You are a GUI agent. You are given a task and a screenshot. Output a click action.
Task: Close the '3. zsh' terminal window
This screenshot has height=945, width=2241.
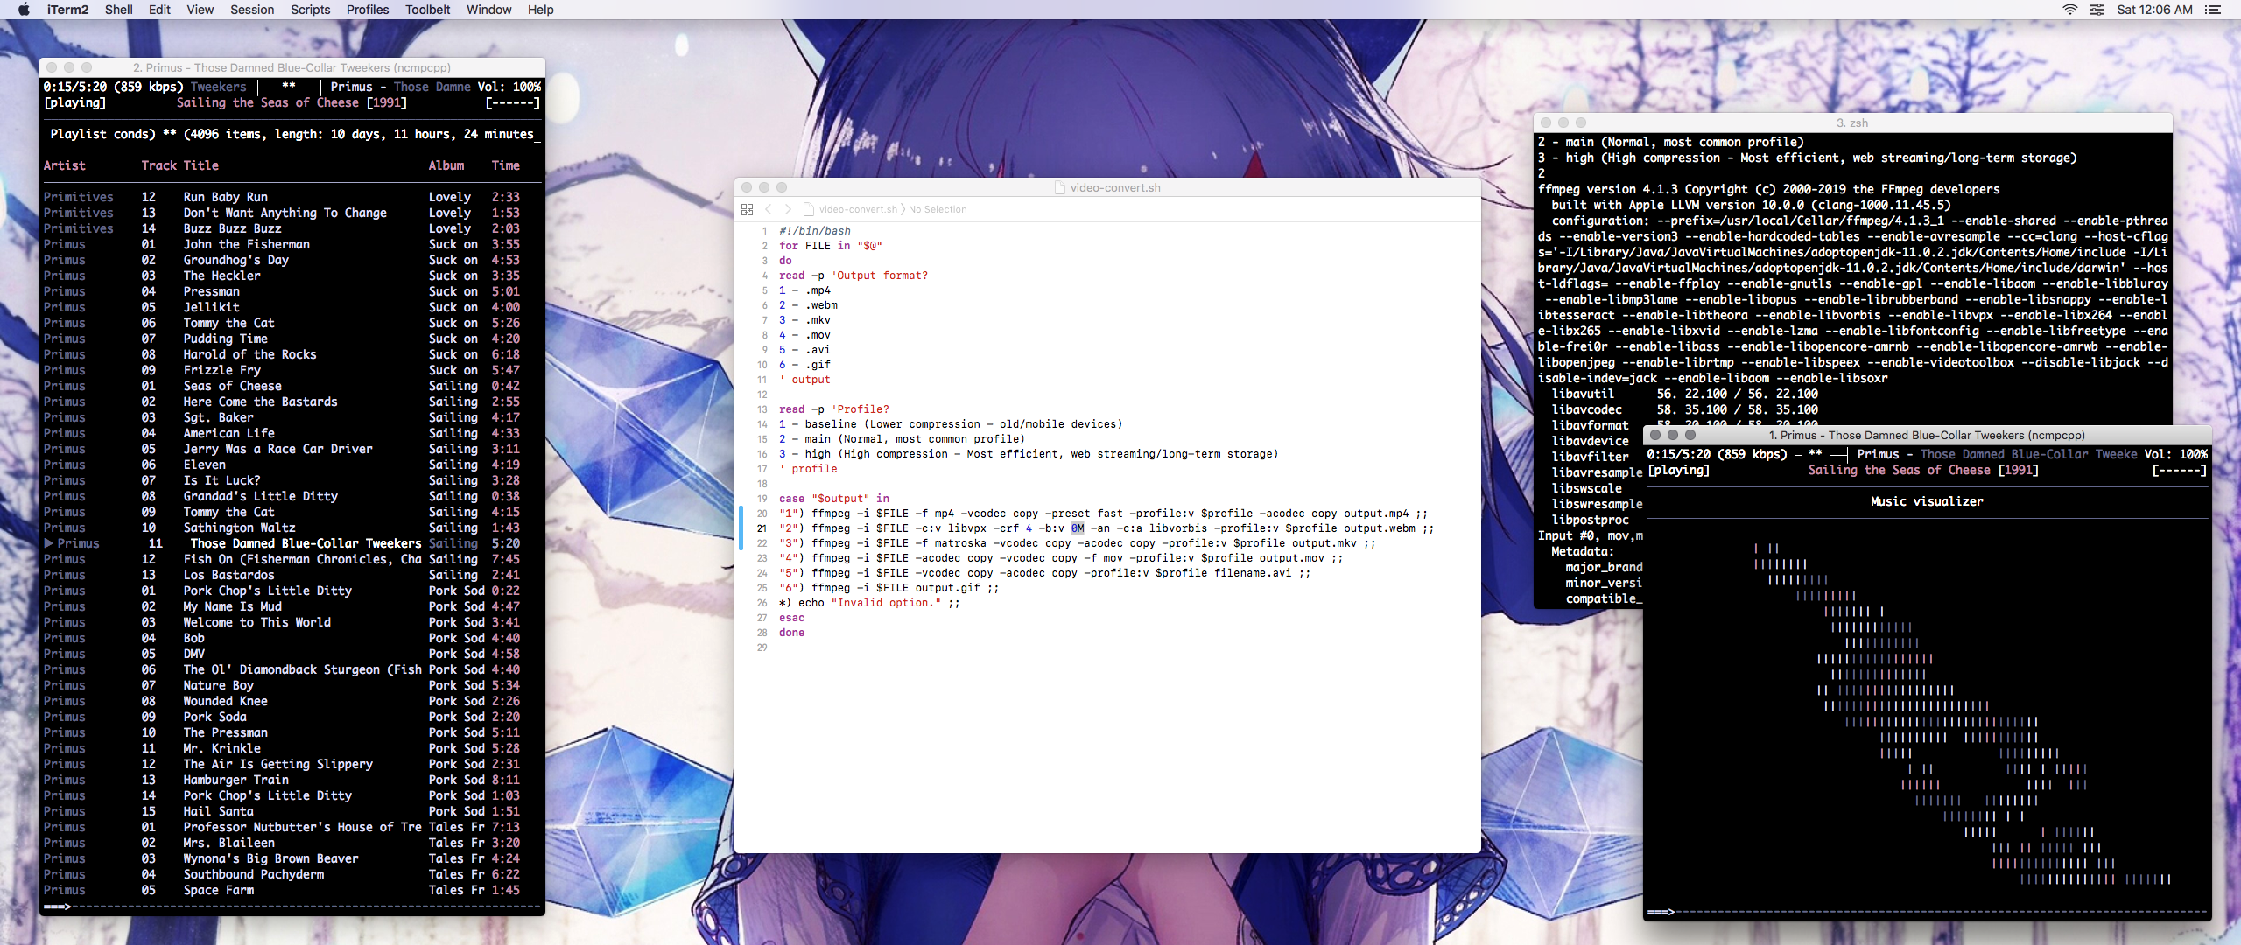1546,122
